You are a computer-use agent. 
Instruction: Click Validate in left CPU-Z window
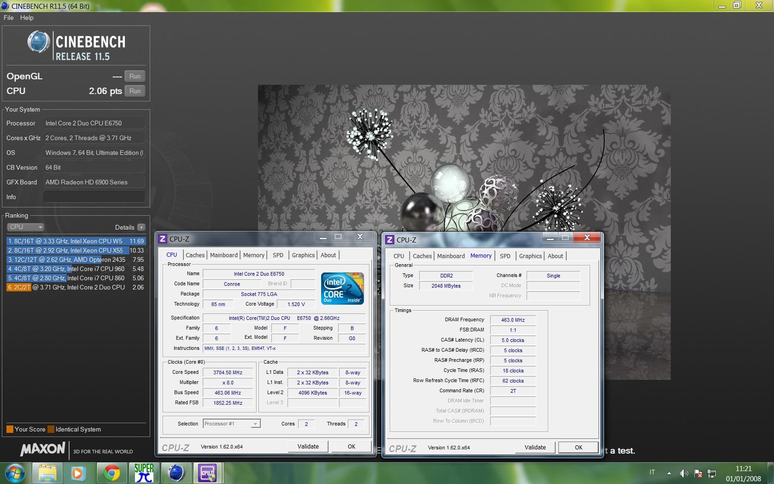(308, 446)
